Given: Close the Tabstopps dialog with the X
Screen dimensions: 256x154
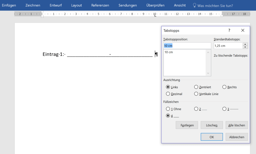Looking at the screenshot, I should [x=243, y=30].
